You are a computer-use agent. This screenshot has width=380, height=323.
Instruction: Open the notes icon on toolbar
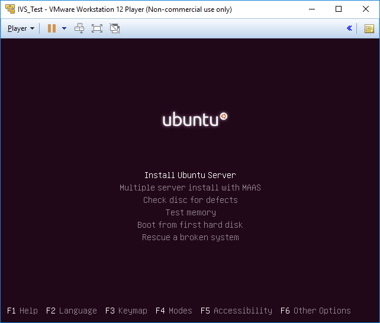pos(369,28)
